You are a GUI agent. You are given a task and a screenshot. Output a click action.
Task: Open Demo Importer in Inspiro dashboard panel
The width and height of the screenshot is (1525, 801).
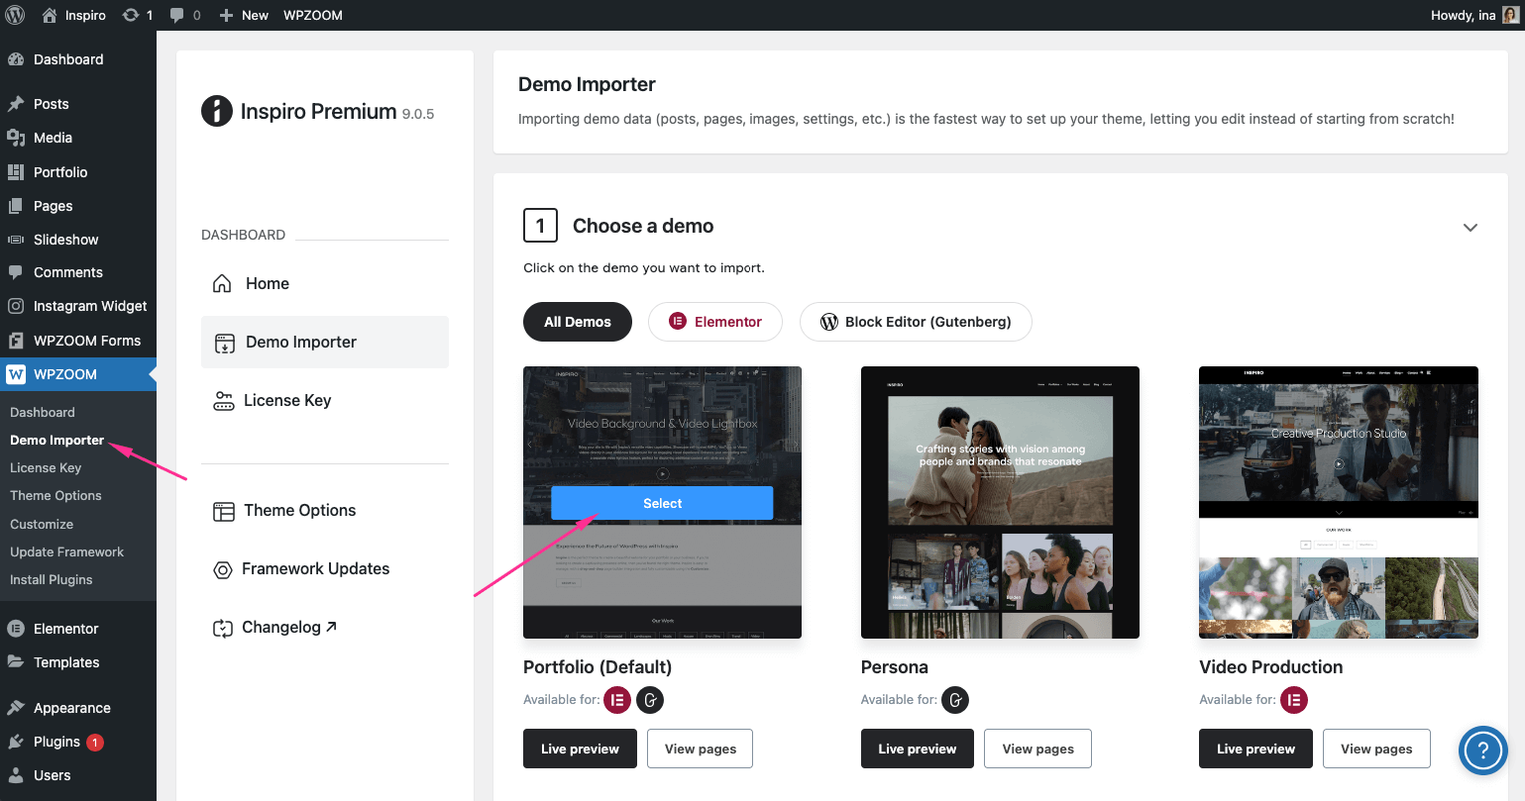click(x=325, y=342)
